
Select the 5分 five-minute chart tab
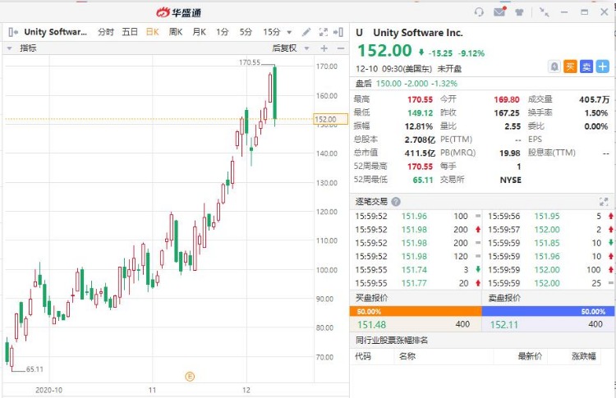point(246,32)
